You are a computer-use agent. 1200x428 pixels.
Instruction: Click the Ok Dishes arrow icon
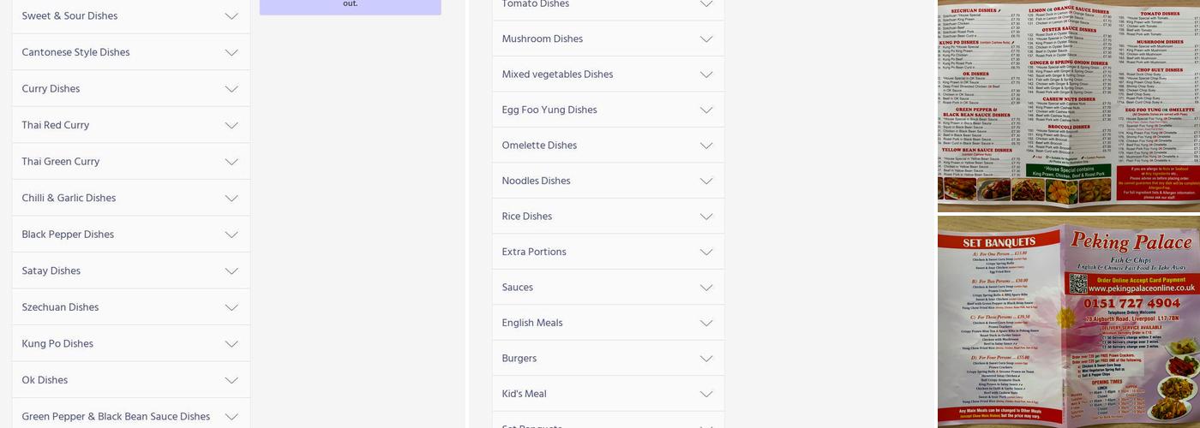pos(231,380)
